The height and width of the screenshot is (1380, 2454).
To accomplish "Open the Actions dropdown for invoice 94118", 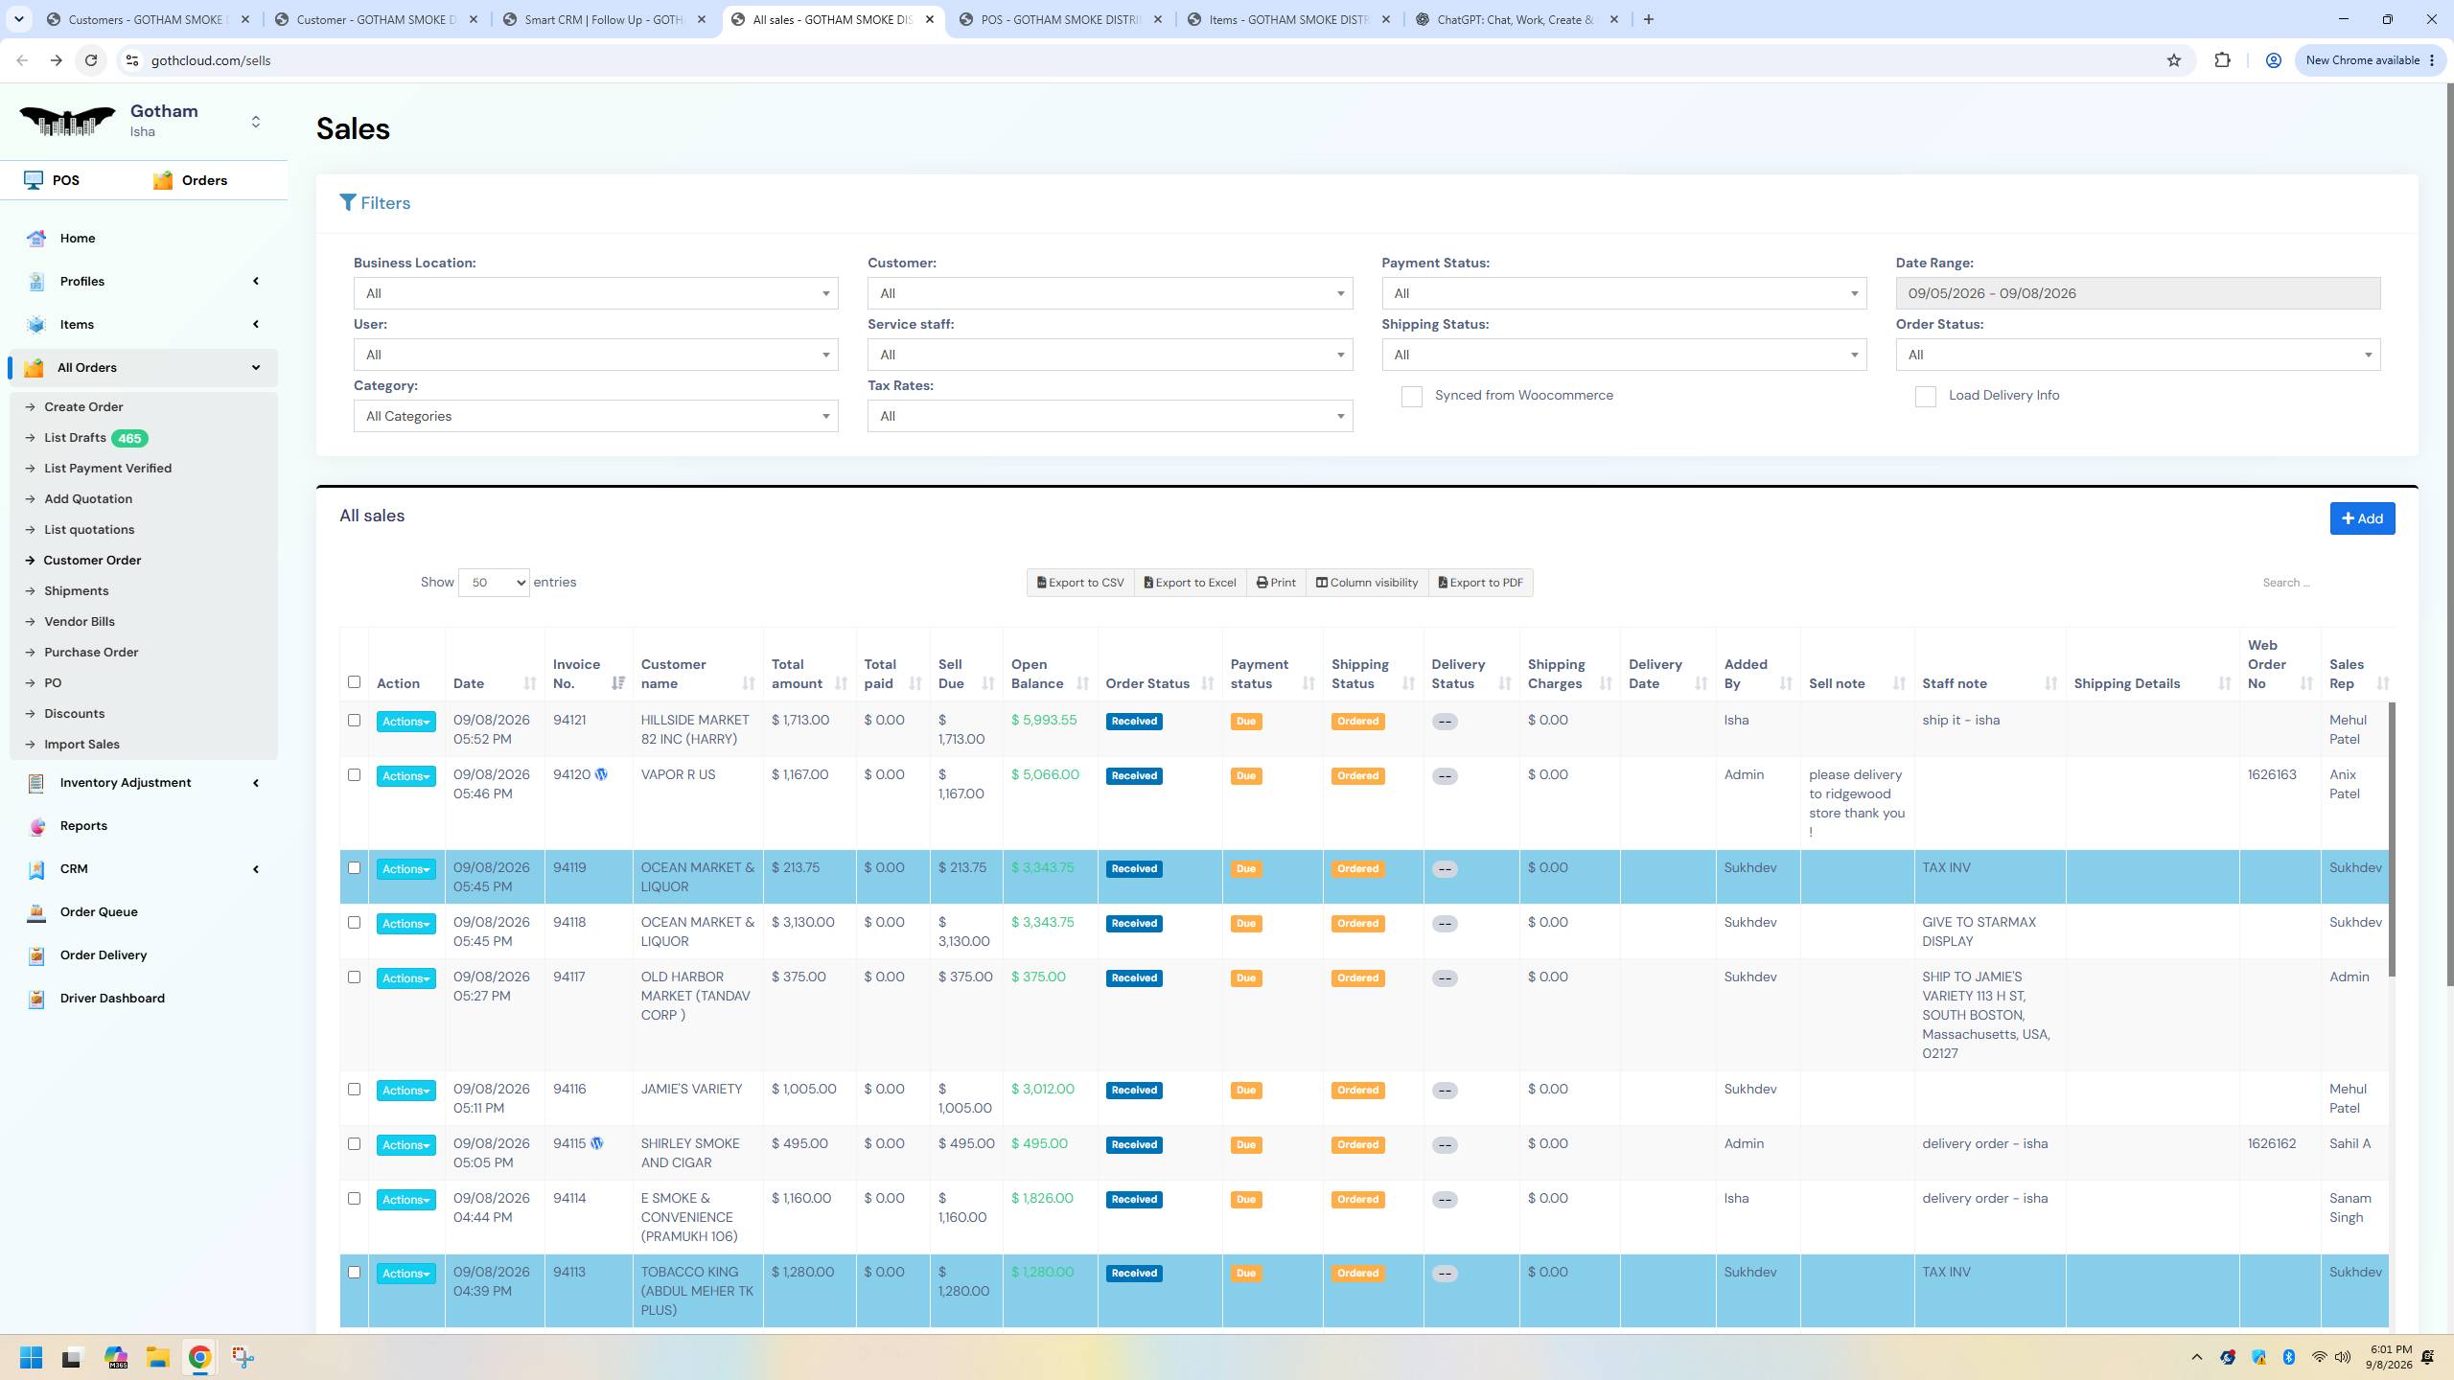I will (x=405, y=924).
